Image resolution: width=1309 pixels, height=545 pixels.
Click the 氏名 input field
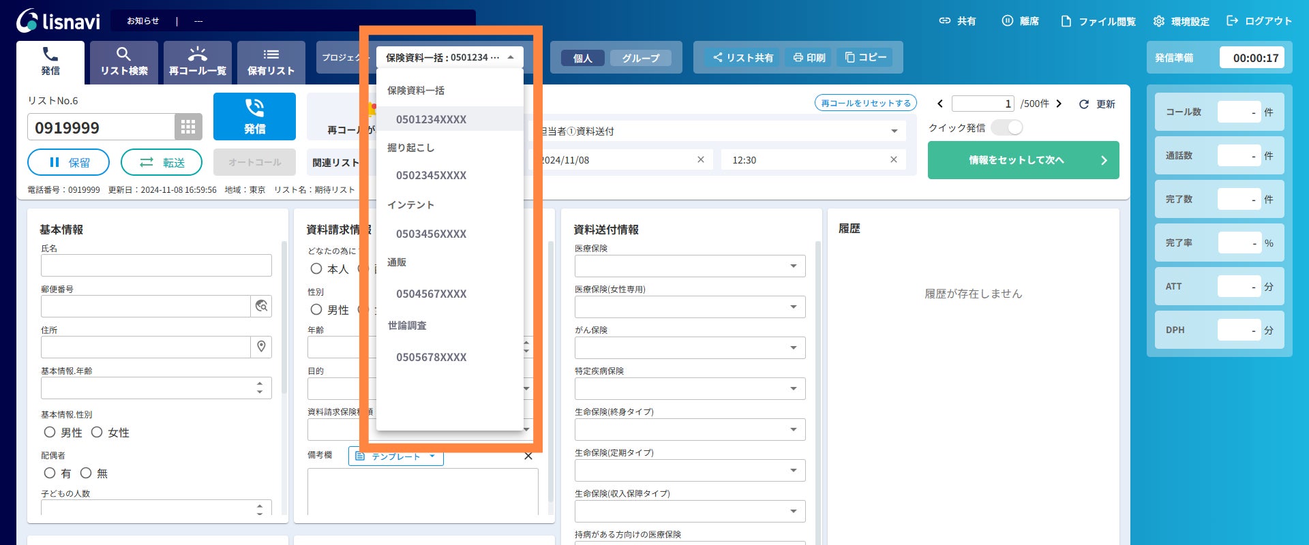pyautogui.click(x=156, y=265)
